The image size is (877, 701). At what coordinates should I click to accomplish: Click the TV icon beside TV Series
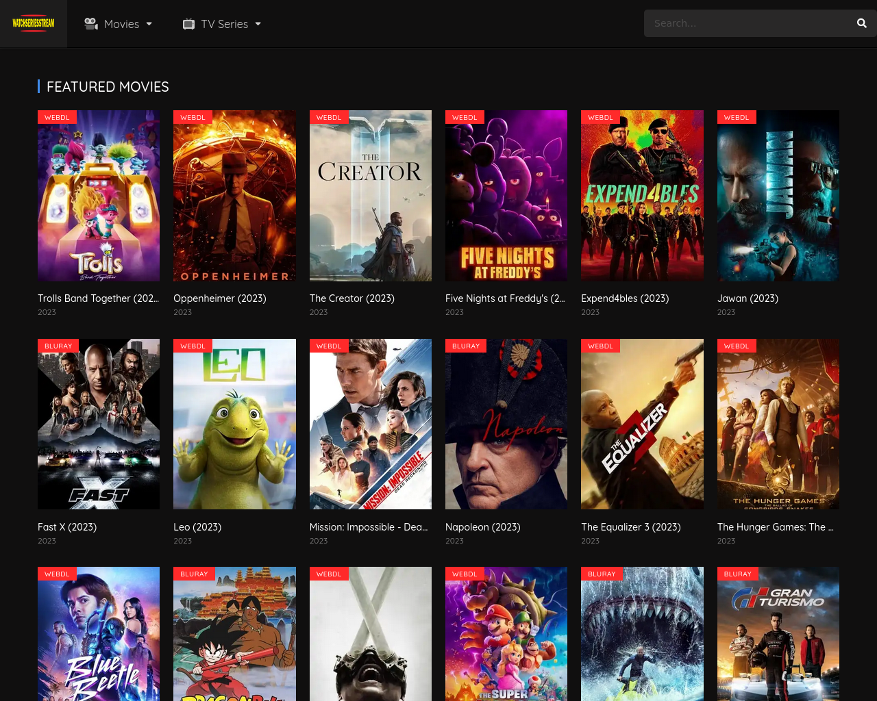189,24
